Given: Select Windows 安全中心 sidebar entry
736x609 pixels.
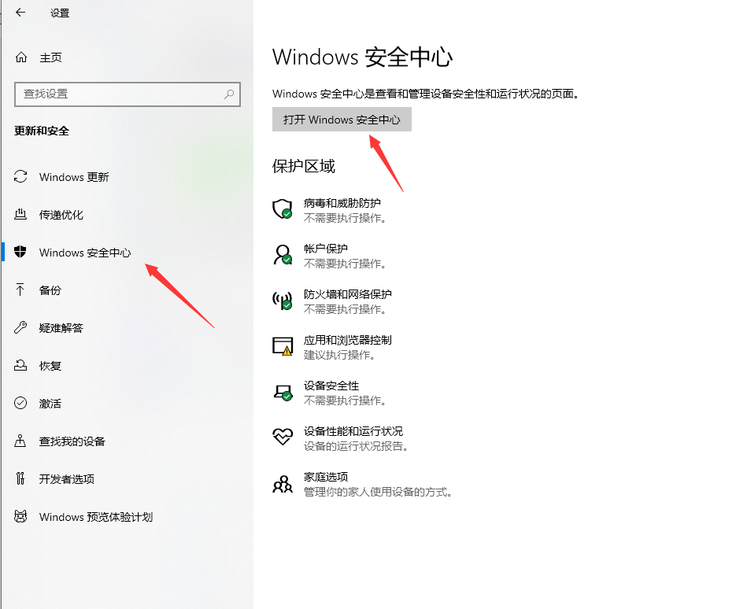Looking at the screenshot, I should [85, 253].
